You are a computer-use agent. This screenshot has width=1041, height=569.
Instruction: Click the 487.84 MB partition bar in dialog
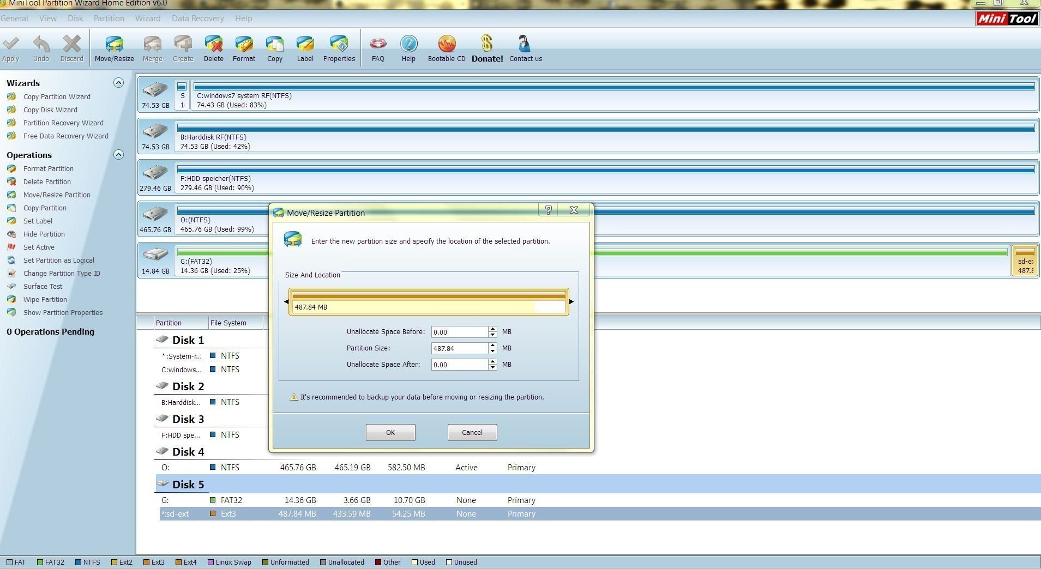[429, 302]
